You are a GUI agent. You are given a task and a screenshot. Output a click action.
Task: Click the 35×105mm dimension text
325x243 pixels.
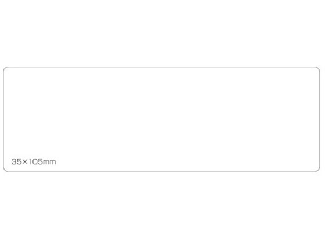[x=34, y=161]
